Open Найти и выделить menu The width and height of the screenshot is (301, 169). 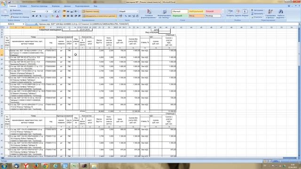280,14
